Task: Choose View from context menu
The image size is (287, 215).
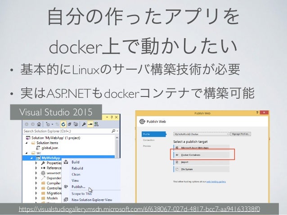Action: point(75,180)
